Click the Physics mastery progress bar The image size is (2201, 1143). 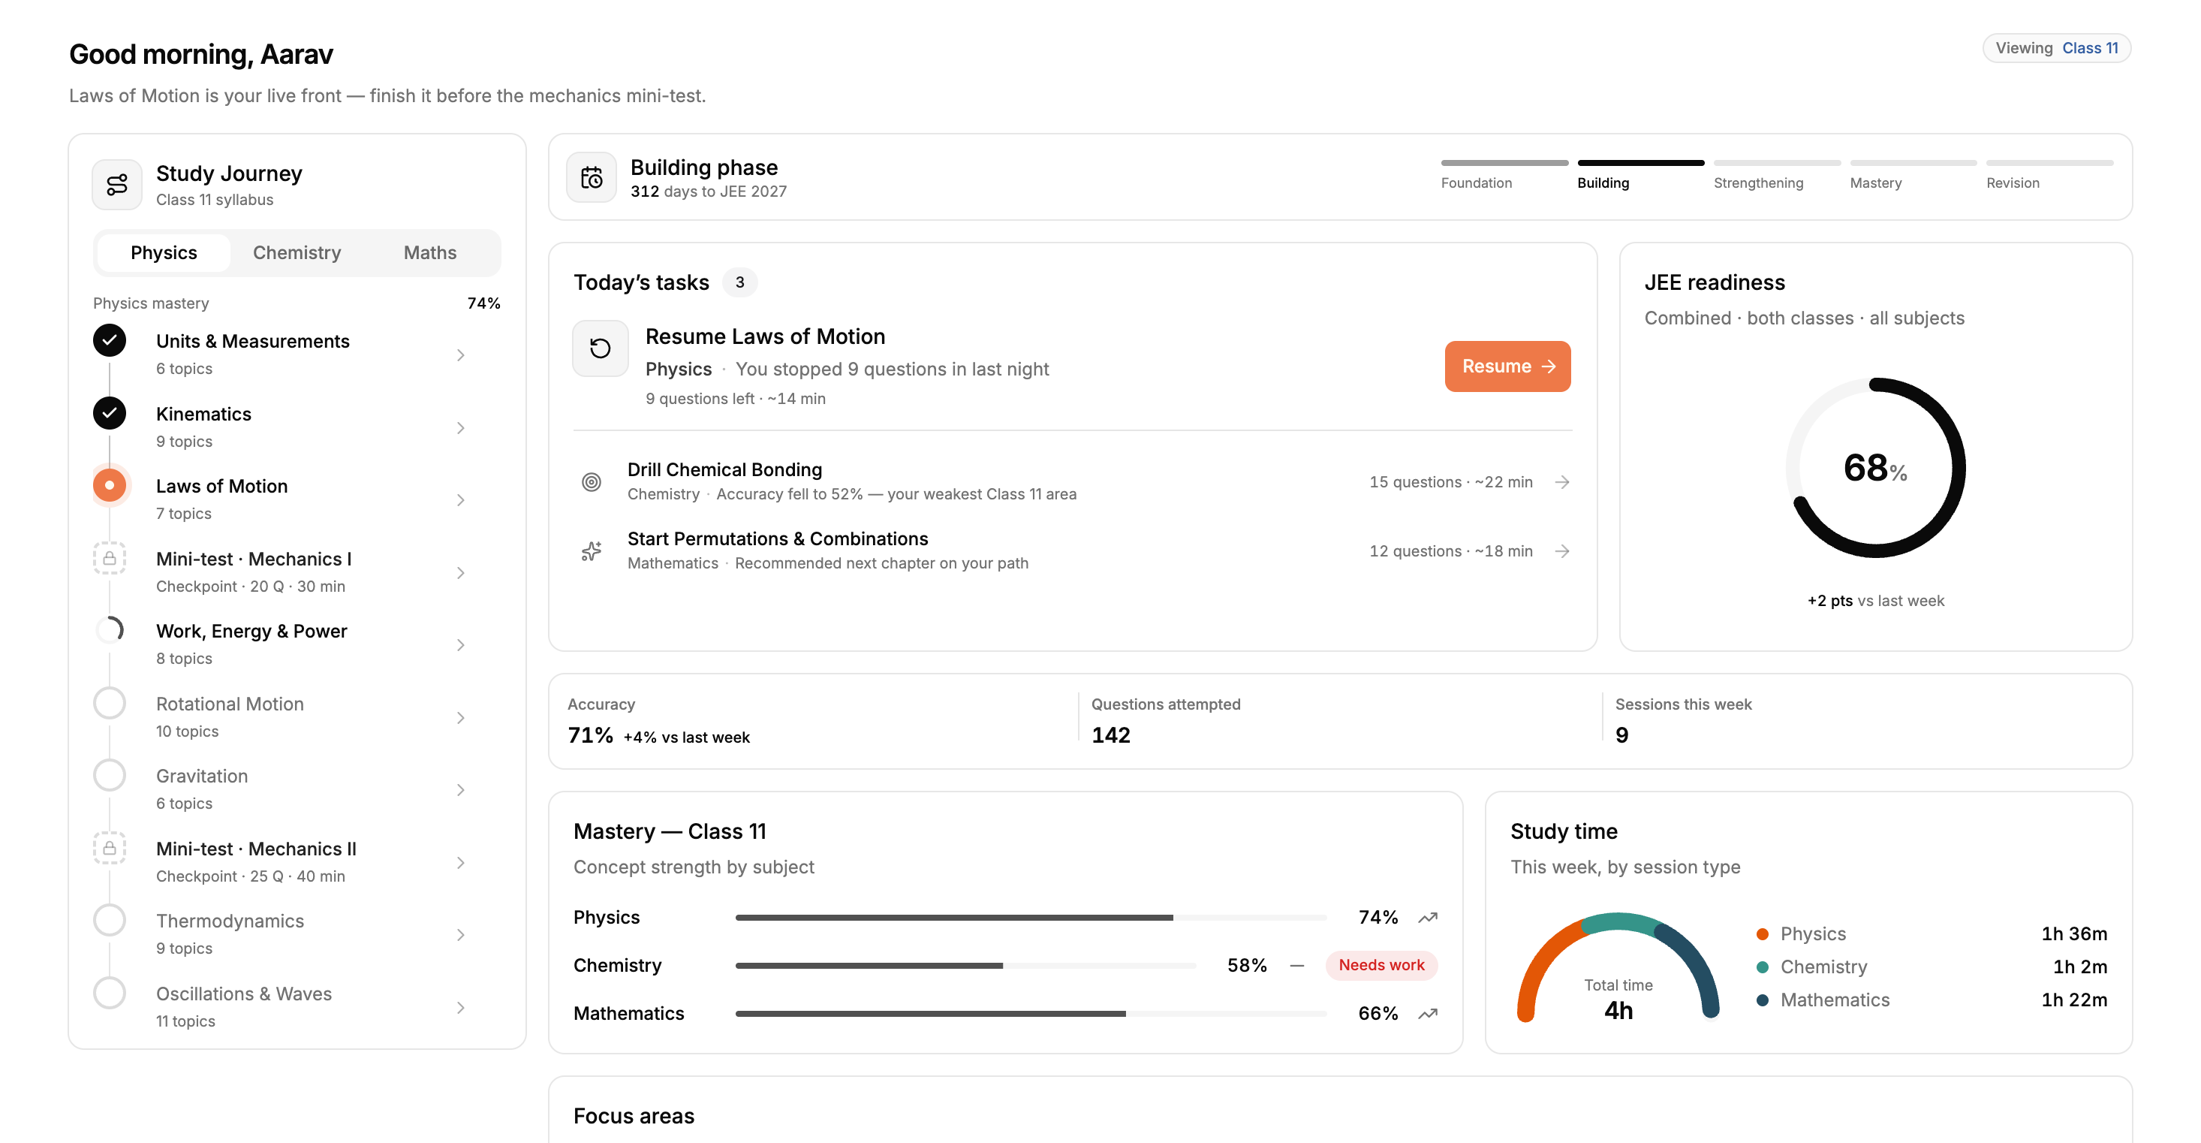1031,917
